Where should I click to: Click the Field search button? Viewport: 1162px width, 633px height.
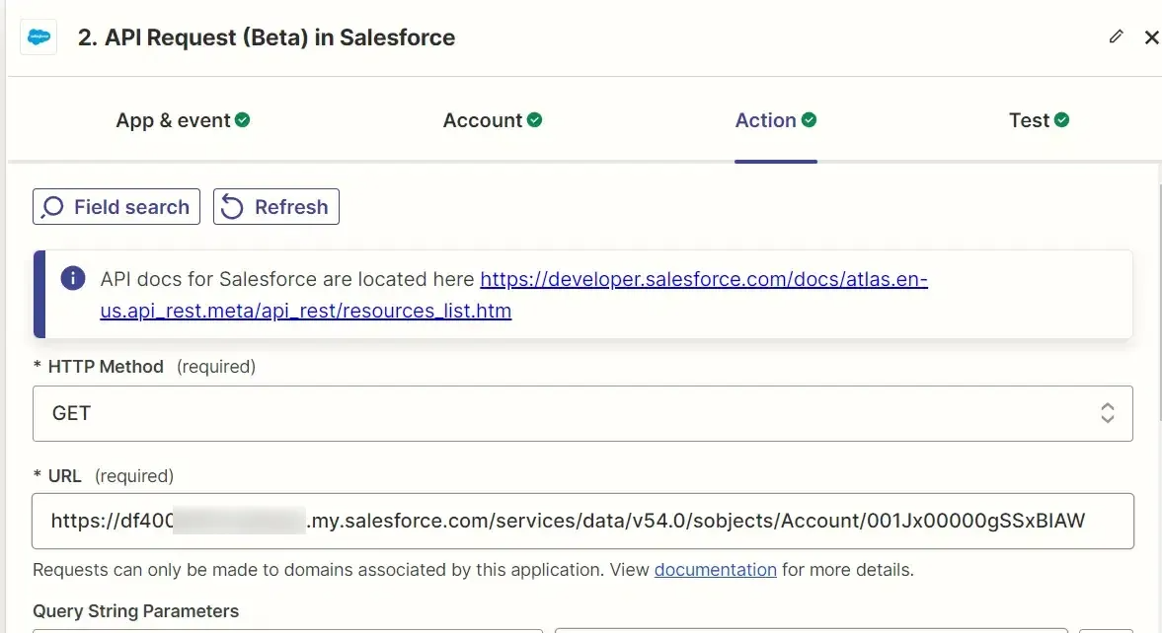coord(116,206)
